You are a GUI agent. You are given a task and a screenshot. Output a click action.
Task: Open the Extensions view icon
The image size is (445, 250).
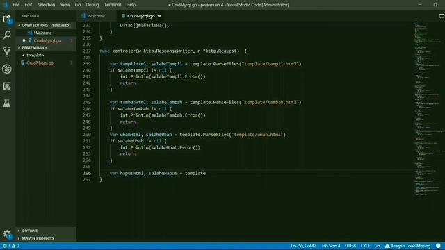(x=7, y=86)
